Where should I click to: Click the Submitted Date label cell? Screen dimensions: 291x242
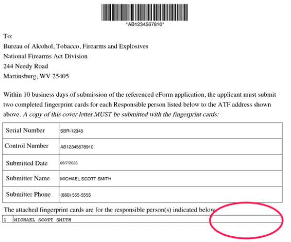pos(31,163)
